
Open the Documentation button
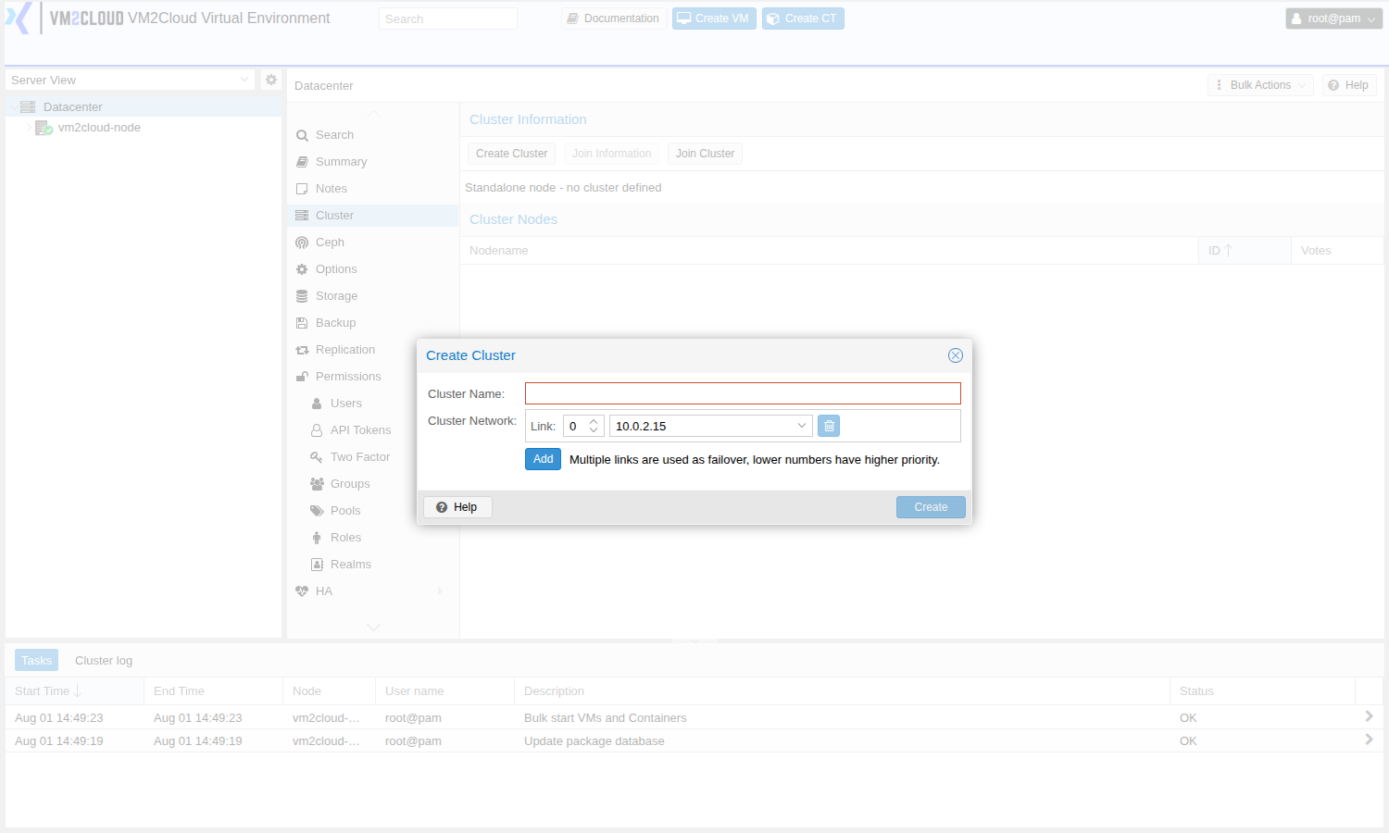[x=614, y=19]
